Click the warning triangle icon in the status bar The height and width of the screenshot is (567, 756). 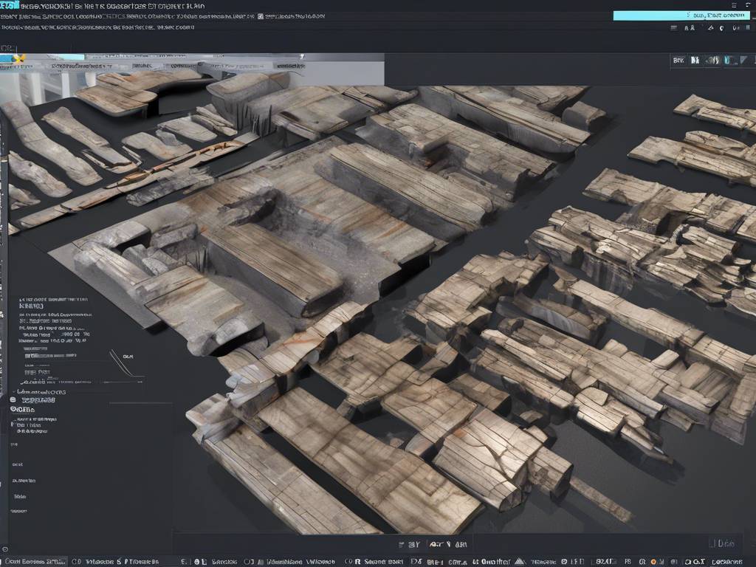520,562
